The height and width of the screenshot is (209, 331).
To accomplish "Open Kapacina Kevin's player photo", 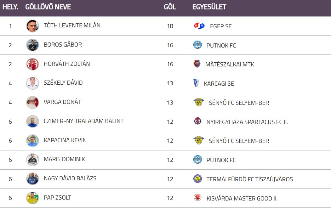I will click(x=32, y=141).
